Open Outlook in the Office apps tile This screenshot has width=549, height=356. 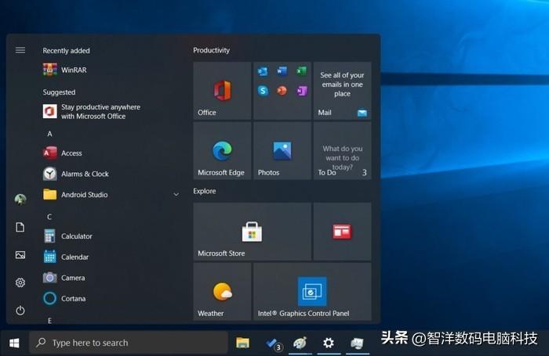(x=263, y=72)
